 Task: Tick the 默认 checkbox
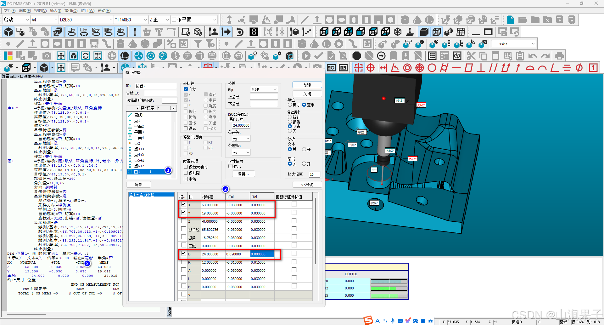(186, 128)
